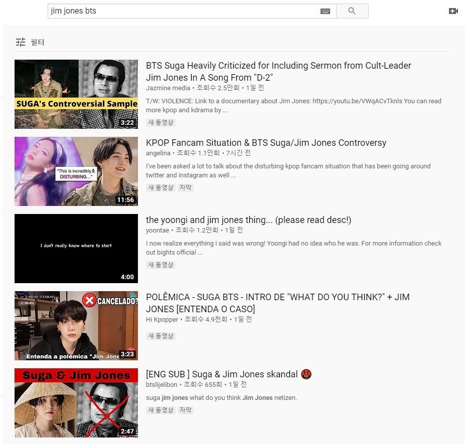465x444 pixels.
Task: Click the 2:47 duration label
Action: point(127,431)
